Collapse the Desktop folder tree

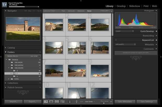(7, 60)
